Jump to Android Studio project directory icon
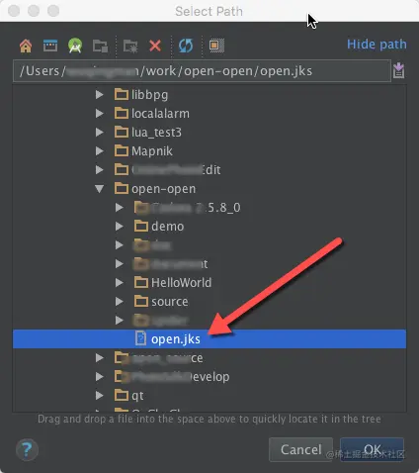This screenshot has height=473, width=419. 75,46
